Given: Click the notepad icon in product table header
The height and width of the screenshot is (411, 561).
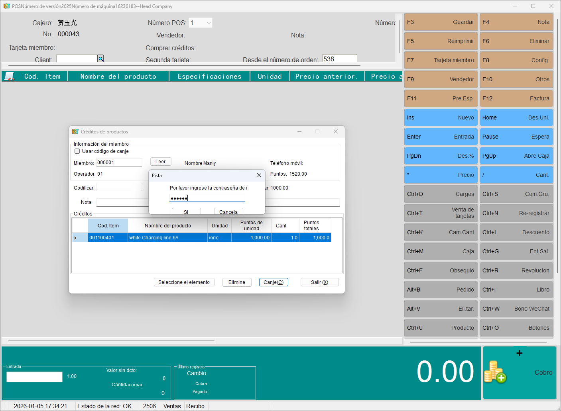Looking at the screenshot, I should 9,76.
